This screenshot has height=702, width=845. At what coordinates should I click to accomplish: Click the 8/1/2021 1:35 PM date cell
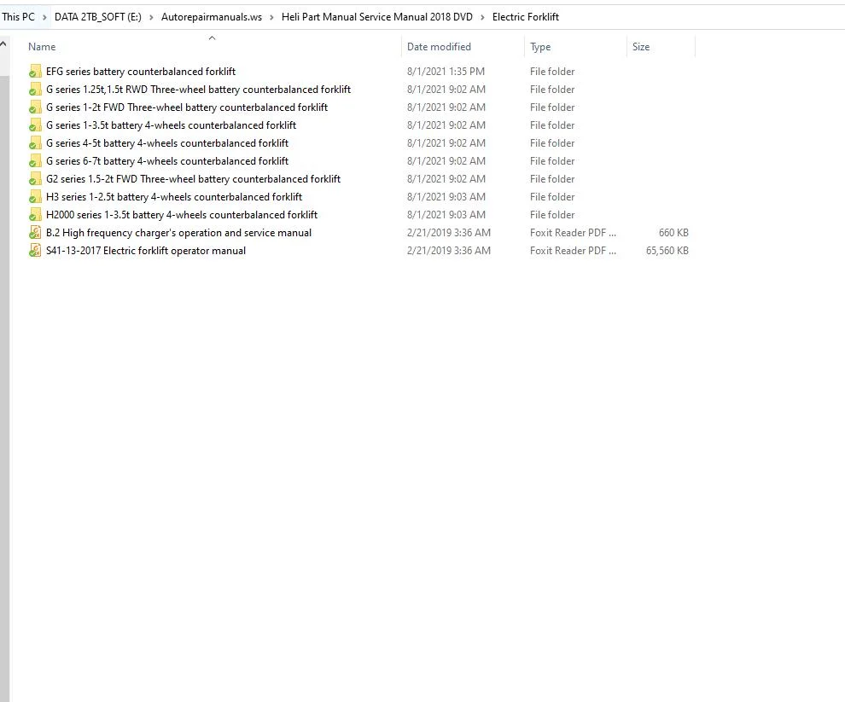tap(446, 71)
